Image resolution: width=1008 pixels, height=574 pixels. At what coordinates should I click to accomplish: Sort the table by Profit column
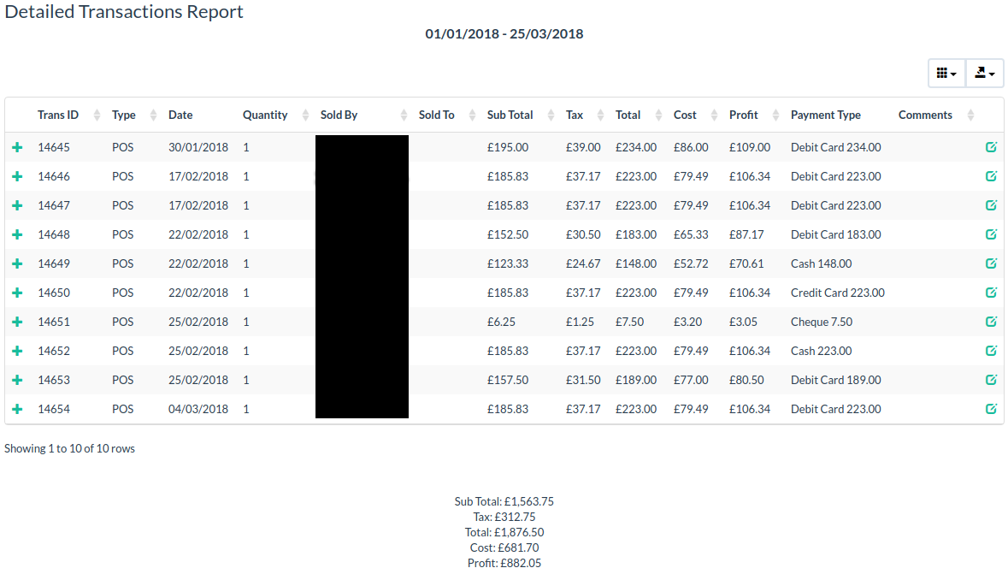click(743, 115)
